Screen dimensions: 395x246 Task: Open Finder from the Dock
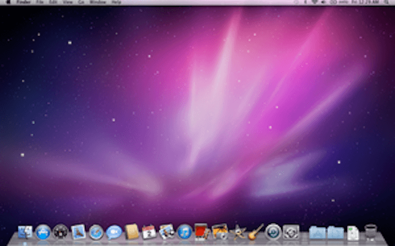[x=25, y=232]
